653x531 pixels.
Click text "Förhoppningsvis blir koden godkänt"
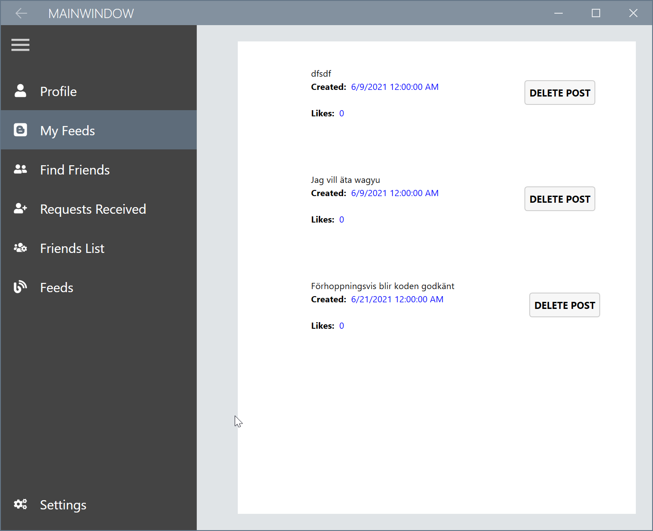[383, 286]
